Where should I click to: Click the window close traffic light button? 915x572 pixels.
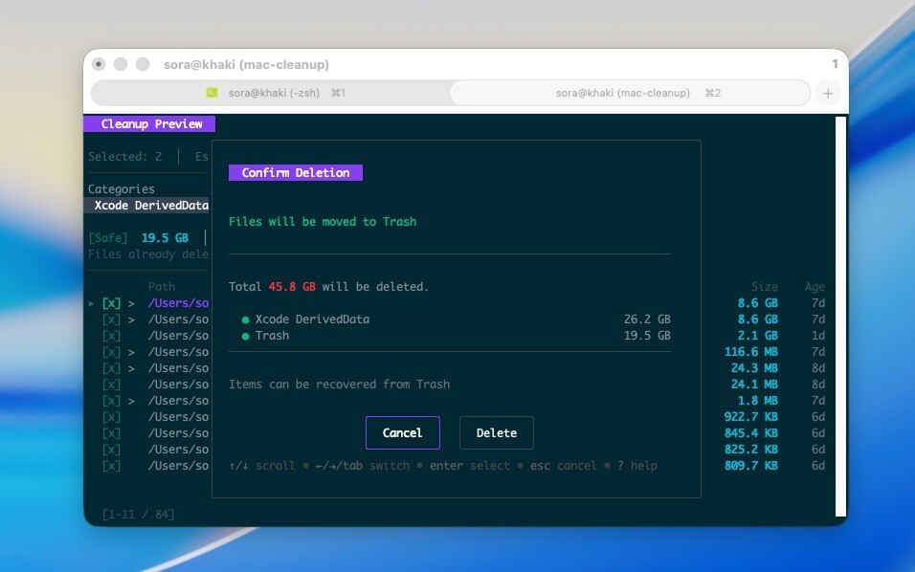click(99, 64)
